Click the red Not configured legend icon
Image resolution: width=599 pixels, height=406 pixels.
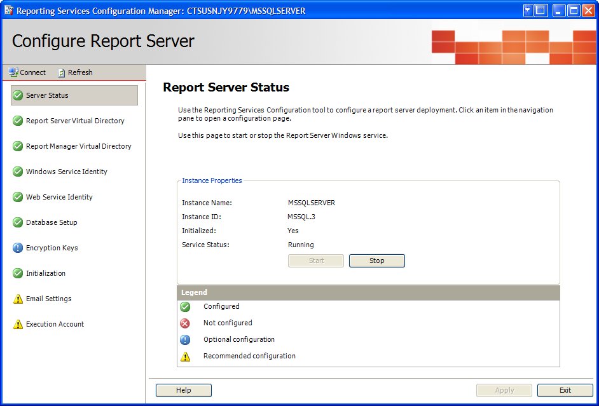[x=185, y=323]
